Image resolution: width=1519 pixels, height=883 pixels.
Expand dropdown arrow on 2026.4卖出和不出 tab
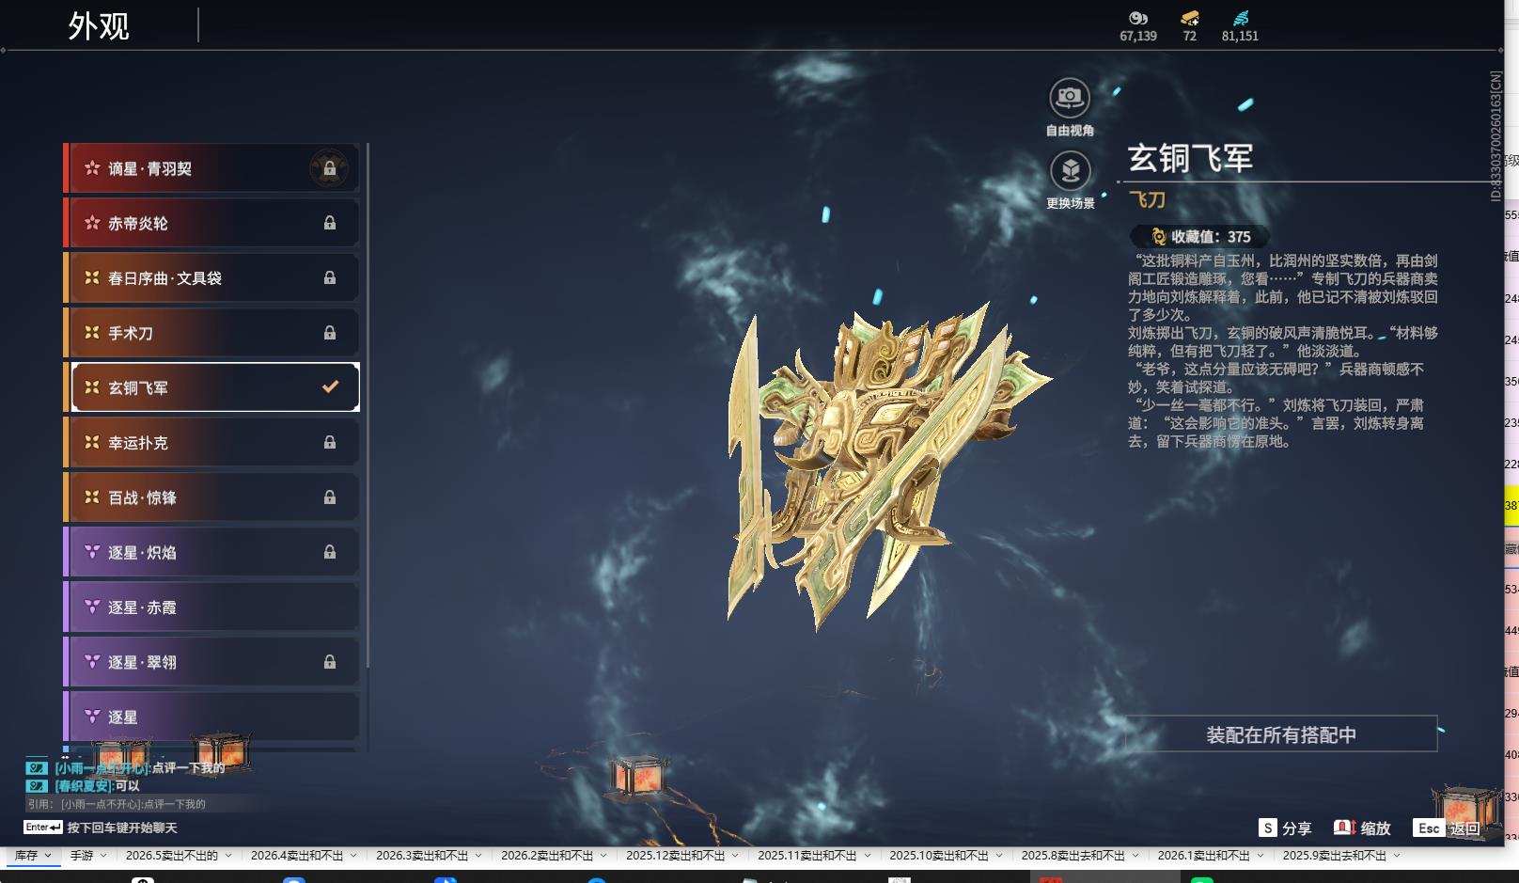pos(353,856)
